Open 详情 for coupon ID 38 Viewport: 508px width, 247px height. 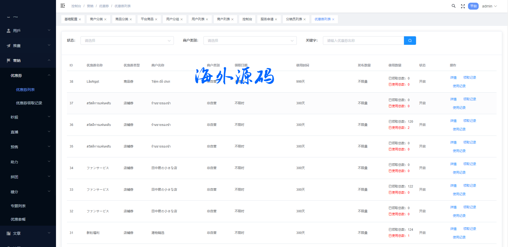[453, 78]
